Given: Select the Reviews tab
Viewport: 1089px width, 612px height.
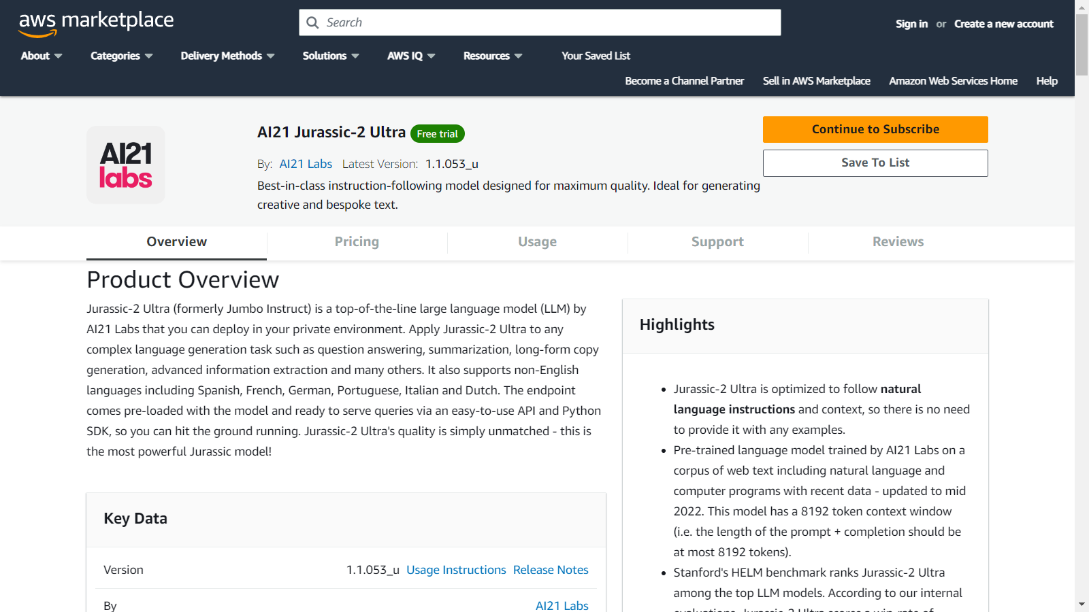Looking at the screenshot, I should [898, 242].
